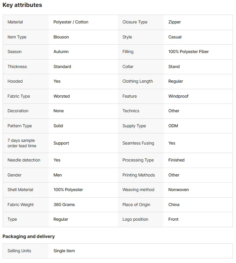Click the Packaging and delivery heading

coord(29,236)
